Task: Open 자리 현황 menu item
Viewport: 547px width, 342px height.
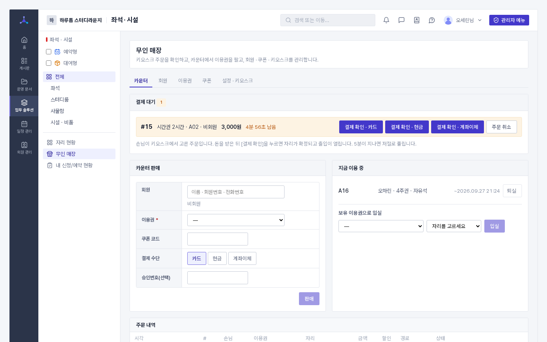Action: tap(79, 142)
